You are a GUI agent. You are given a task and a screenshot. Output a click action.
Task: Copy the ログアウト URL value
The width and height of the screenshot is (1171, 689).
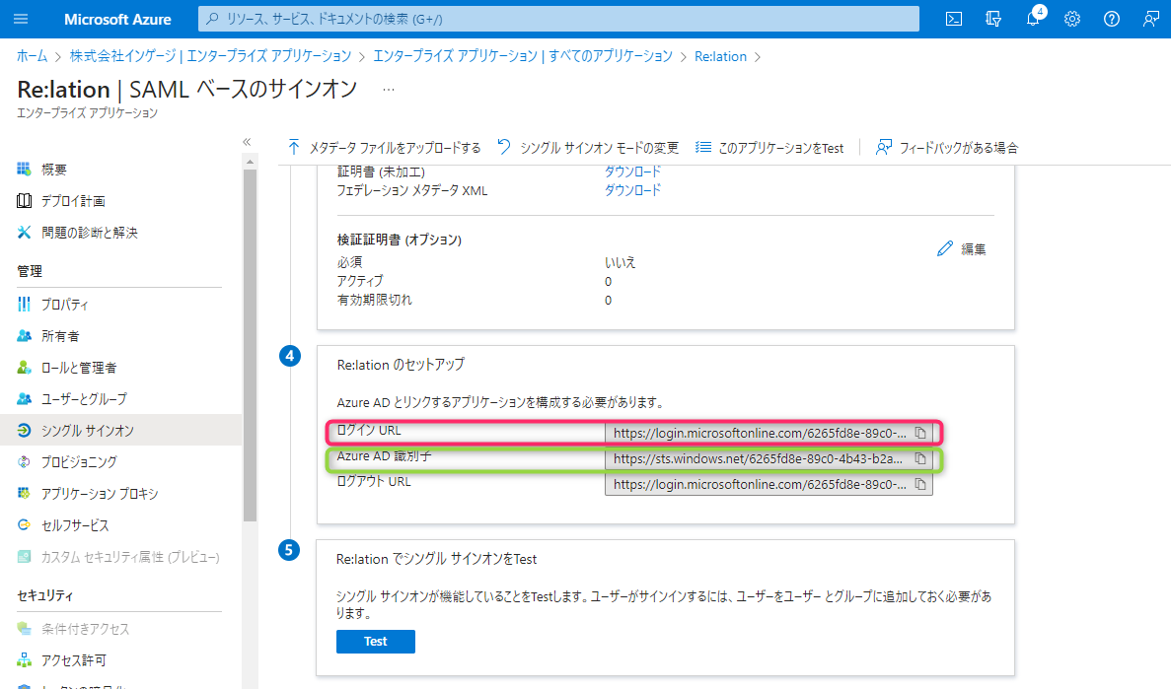click(920, 484)
